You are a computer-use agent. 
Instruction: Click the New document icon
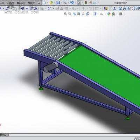click(x=44, y=2)
